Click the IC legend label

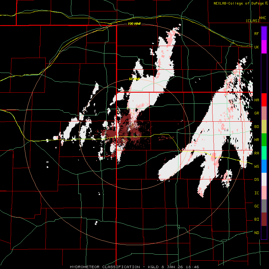(x=256, y=193)
